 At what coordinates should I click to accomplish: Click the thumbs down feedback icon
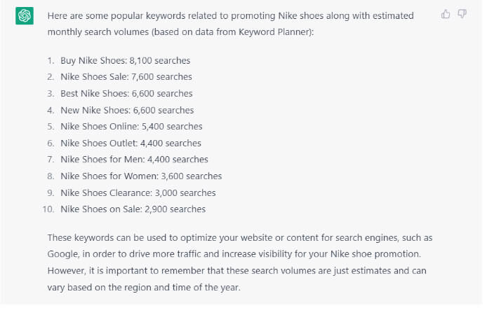pyautogui.click(x=462, y=15)
